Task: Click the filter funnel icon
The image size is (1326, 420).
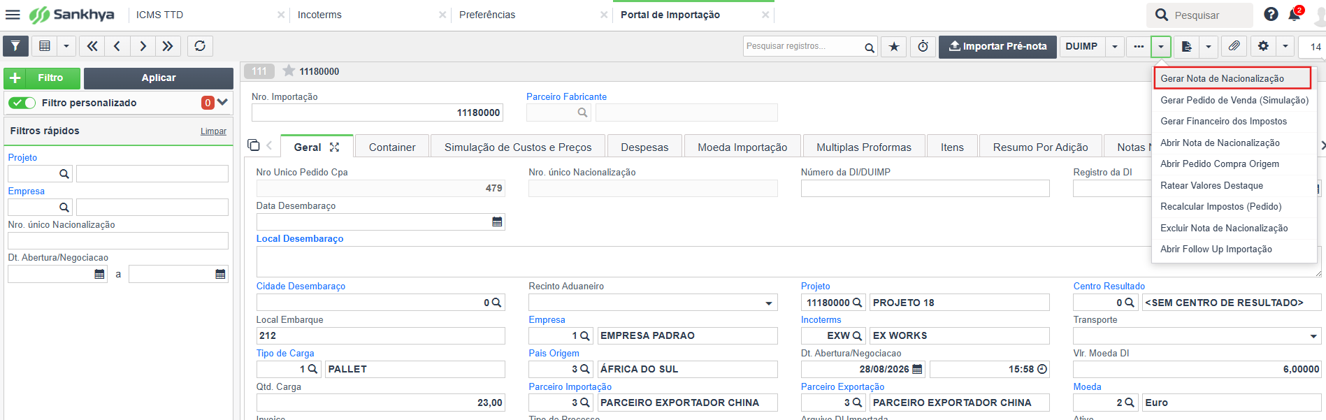Action: [15, 46]
